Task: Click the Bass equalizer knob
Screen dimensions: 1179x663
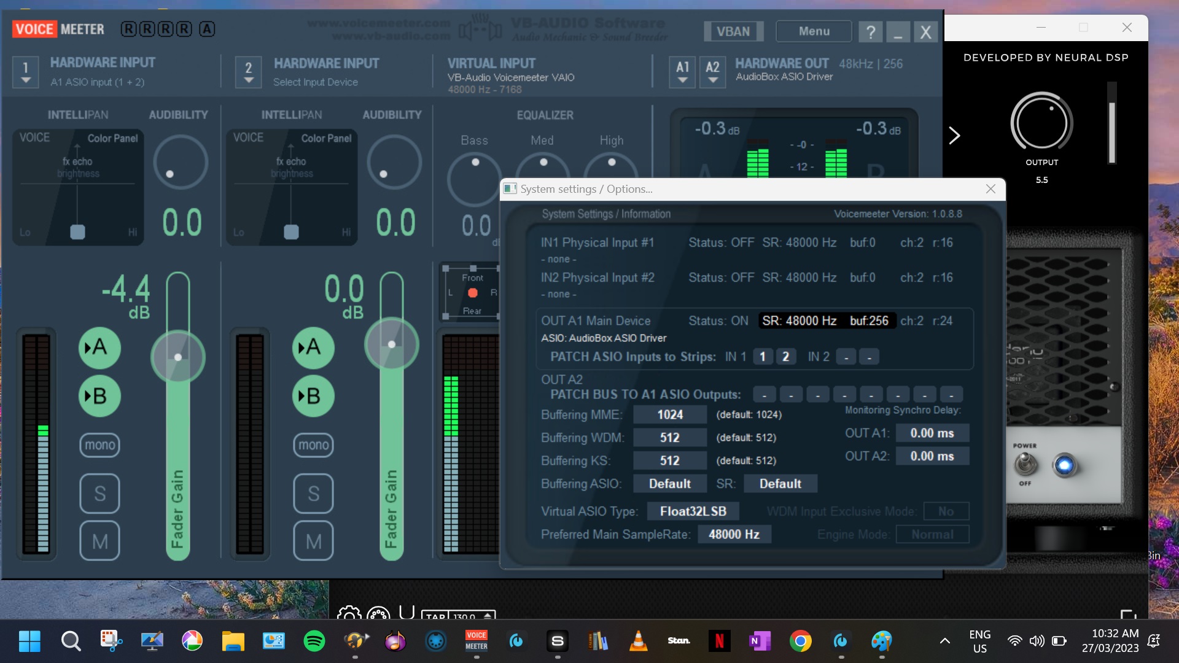Action: pos(474,180)
